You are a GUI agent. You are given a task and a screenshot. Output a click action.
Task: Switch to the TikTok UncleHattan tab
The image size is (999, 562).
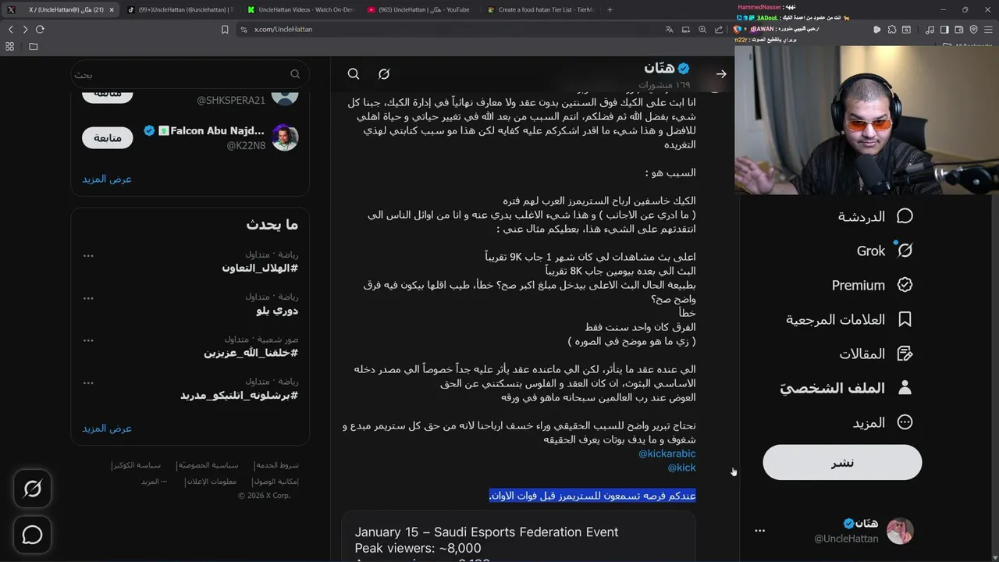click(180, 9)
